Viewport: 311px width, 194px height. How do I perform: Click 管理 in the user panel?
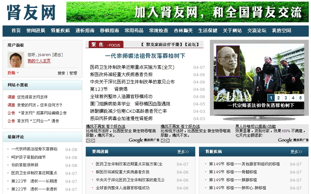[73, 73]
